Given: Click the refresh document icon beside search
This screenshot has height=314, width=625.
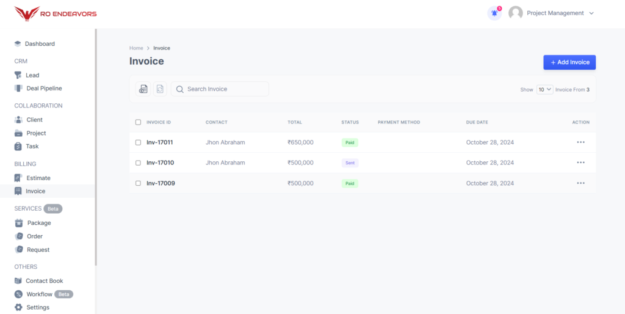Looking at the screenshot, I should click(160, 89).
